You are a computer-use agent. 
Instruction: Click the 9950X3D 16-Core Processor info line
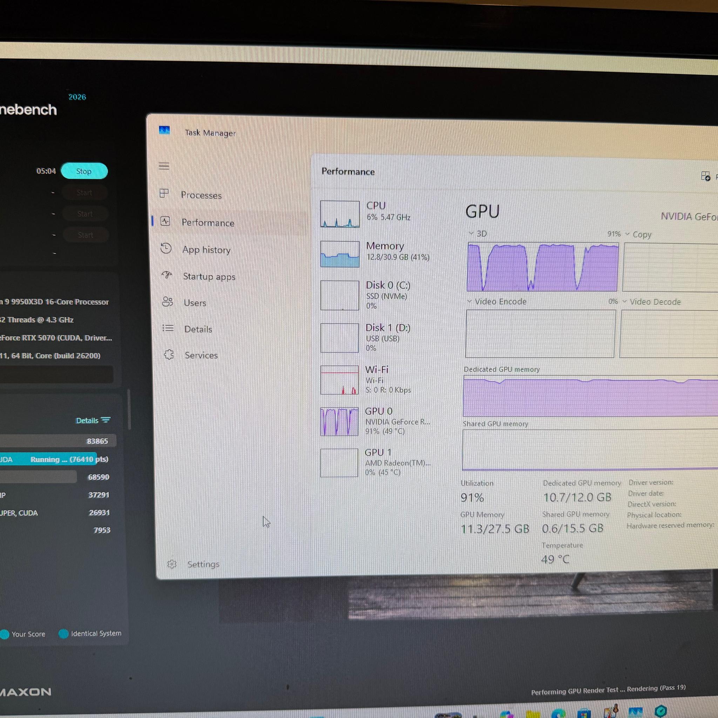pyautogui.click(x=55, y=302)
